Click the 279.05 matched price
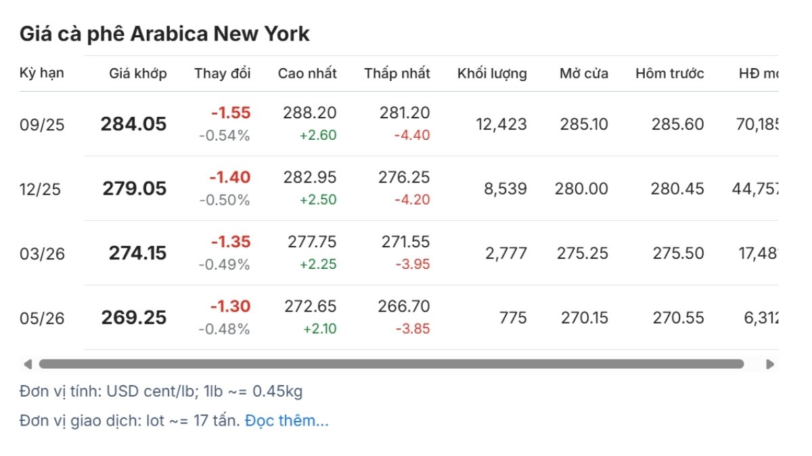Viewport: 812px width, 456px height. [135, 188]
